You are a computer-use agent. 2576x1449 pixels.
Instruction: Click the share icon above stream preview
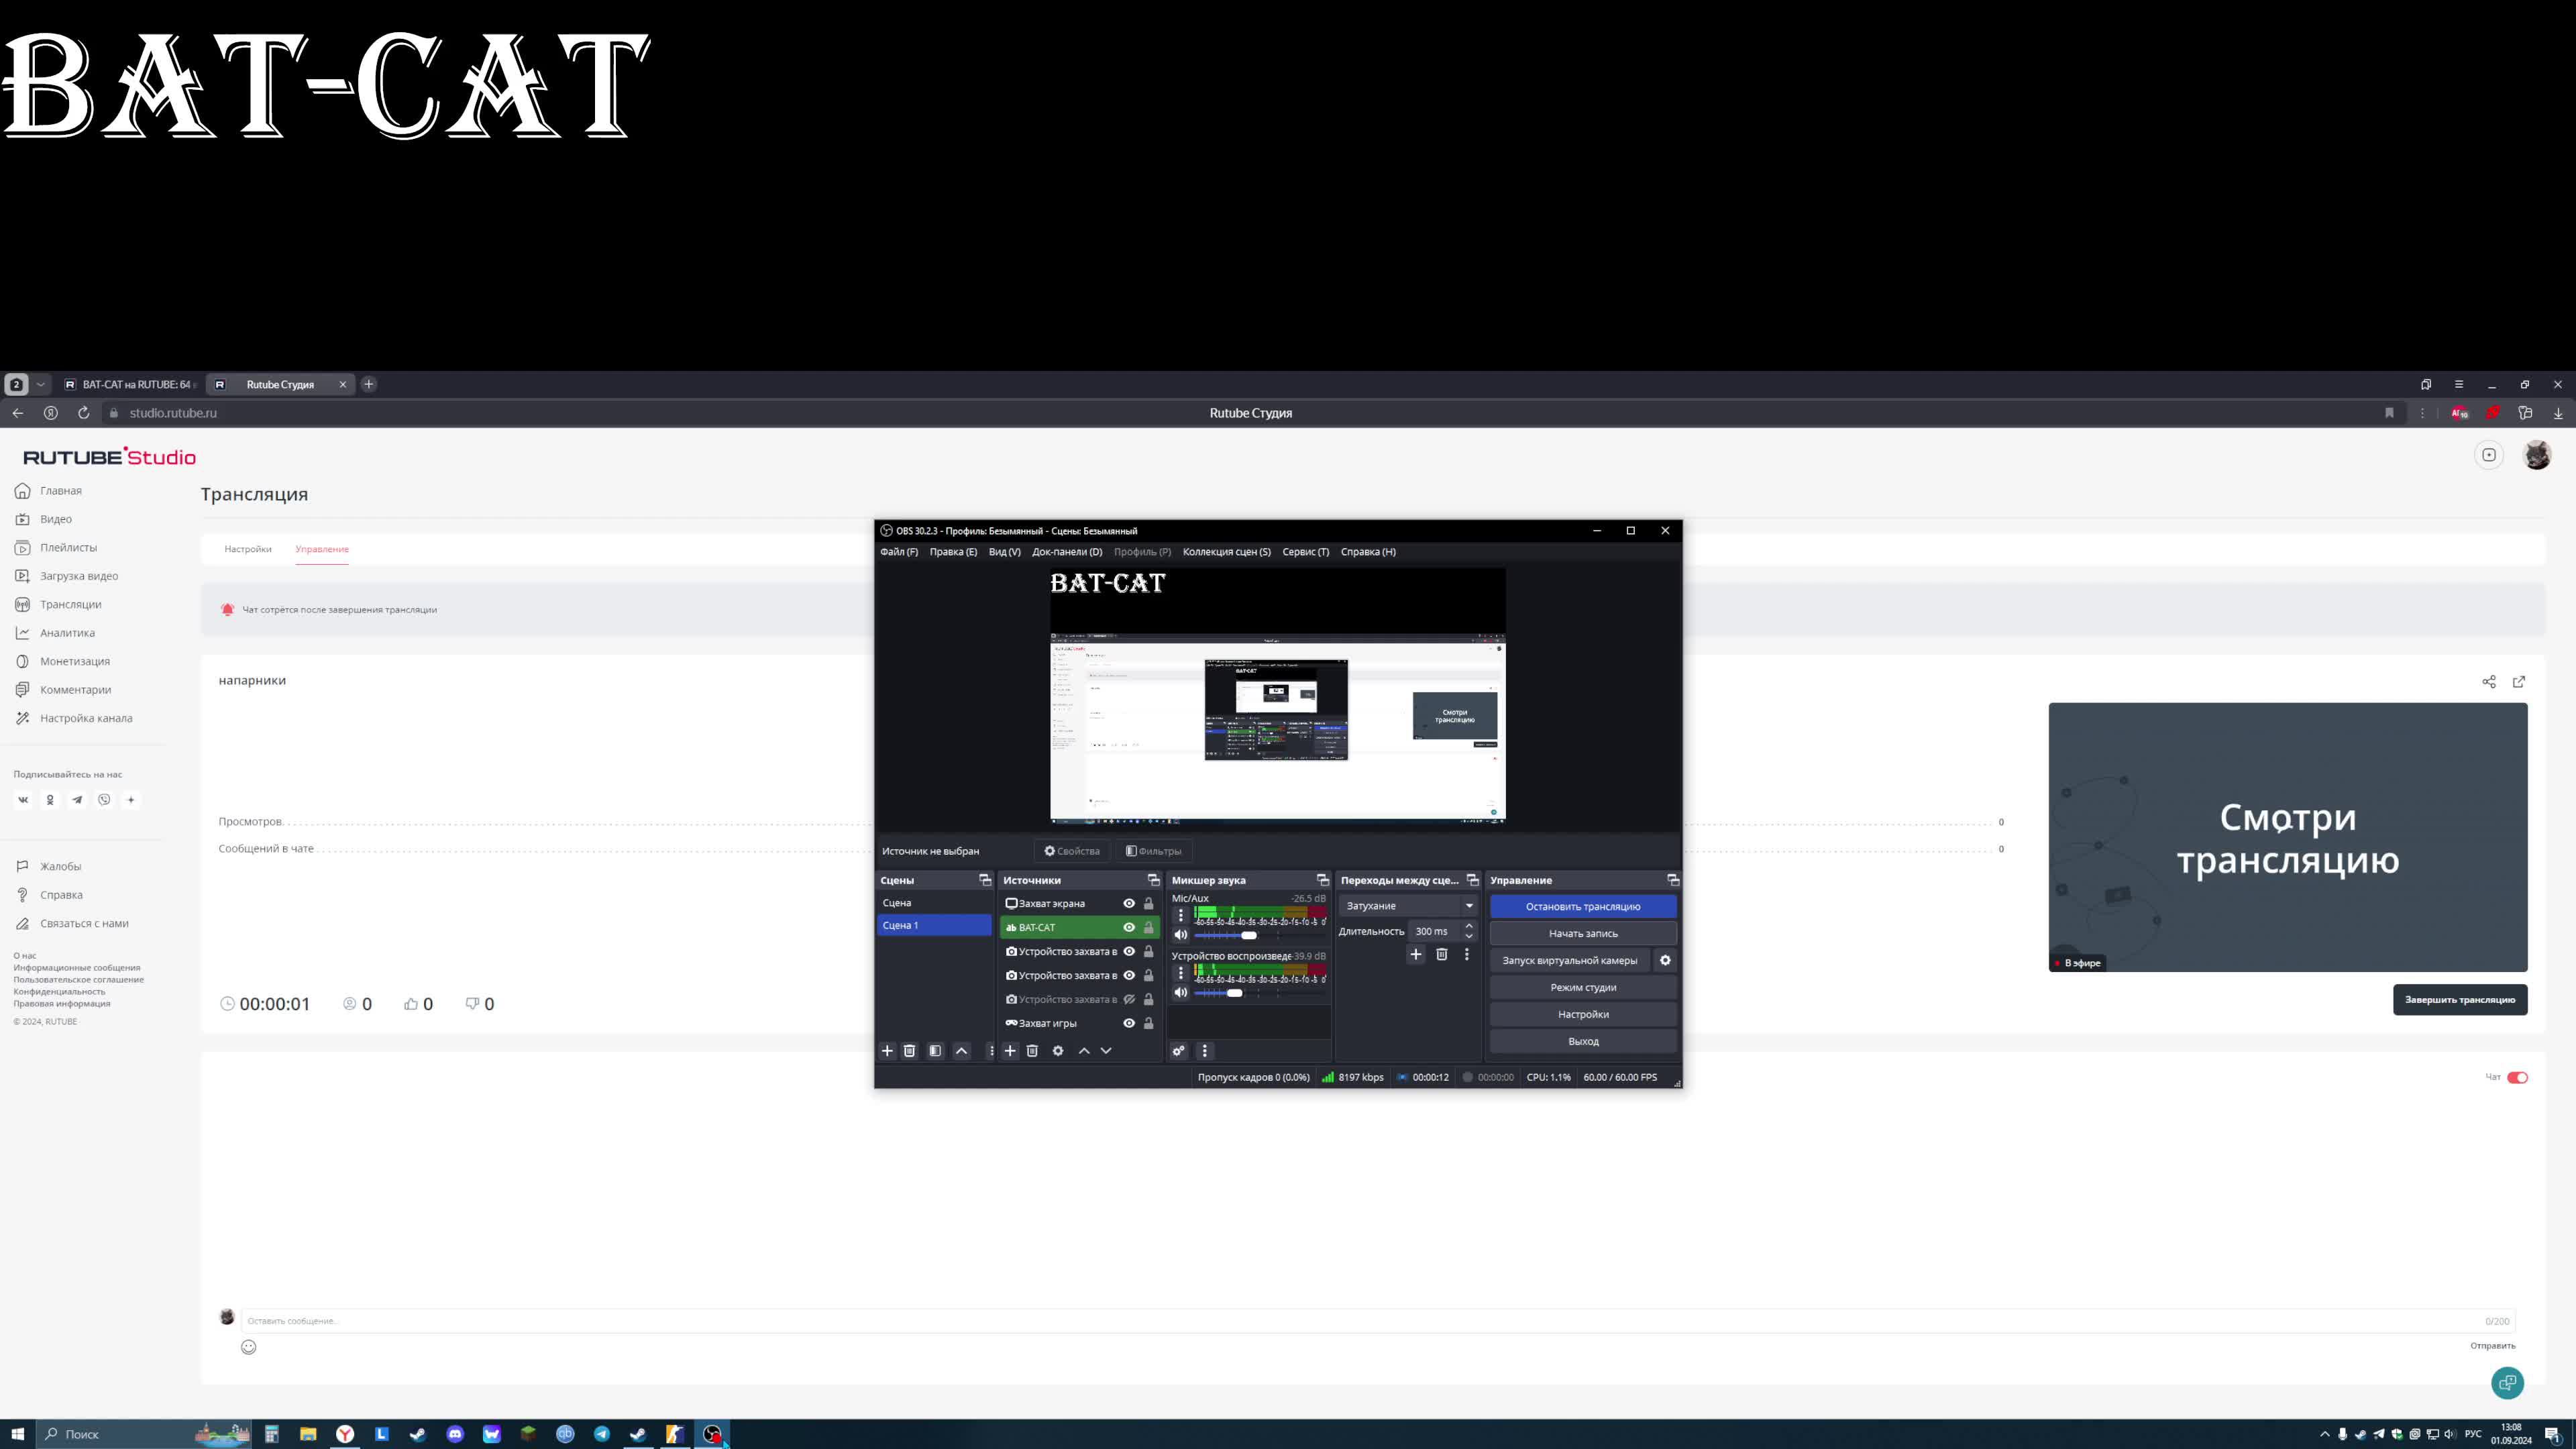tap(2489, 682)
